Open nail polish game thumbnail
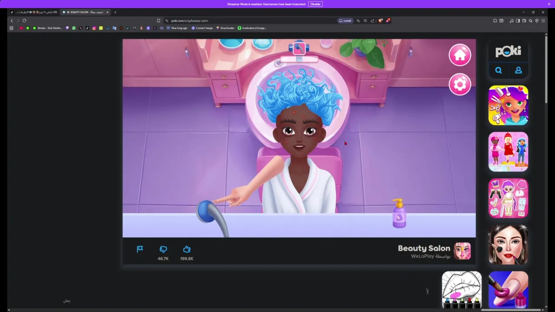 (508, 290)
